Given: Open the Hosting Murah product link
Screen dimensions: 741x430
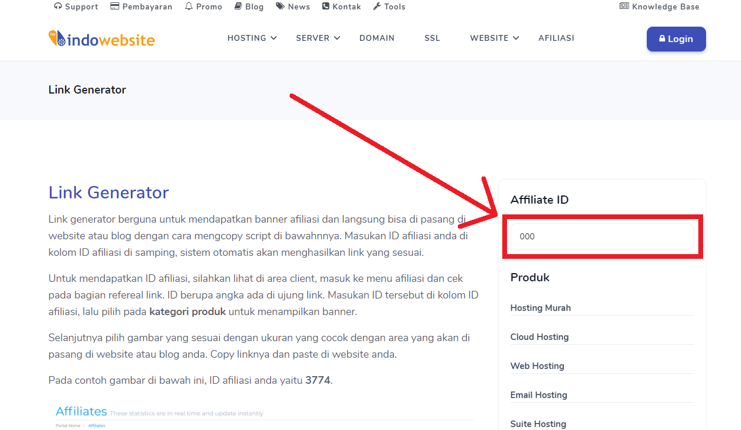Looking at the screenshot, I should 541,308.
